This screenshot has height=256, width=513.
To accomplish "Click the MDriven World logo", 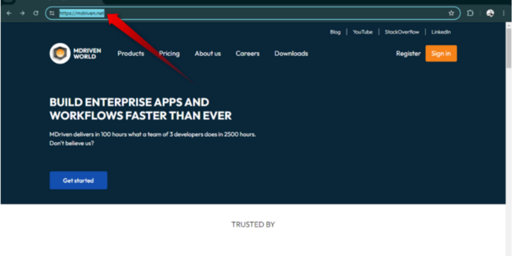I will coord(75,53).
